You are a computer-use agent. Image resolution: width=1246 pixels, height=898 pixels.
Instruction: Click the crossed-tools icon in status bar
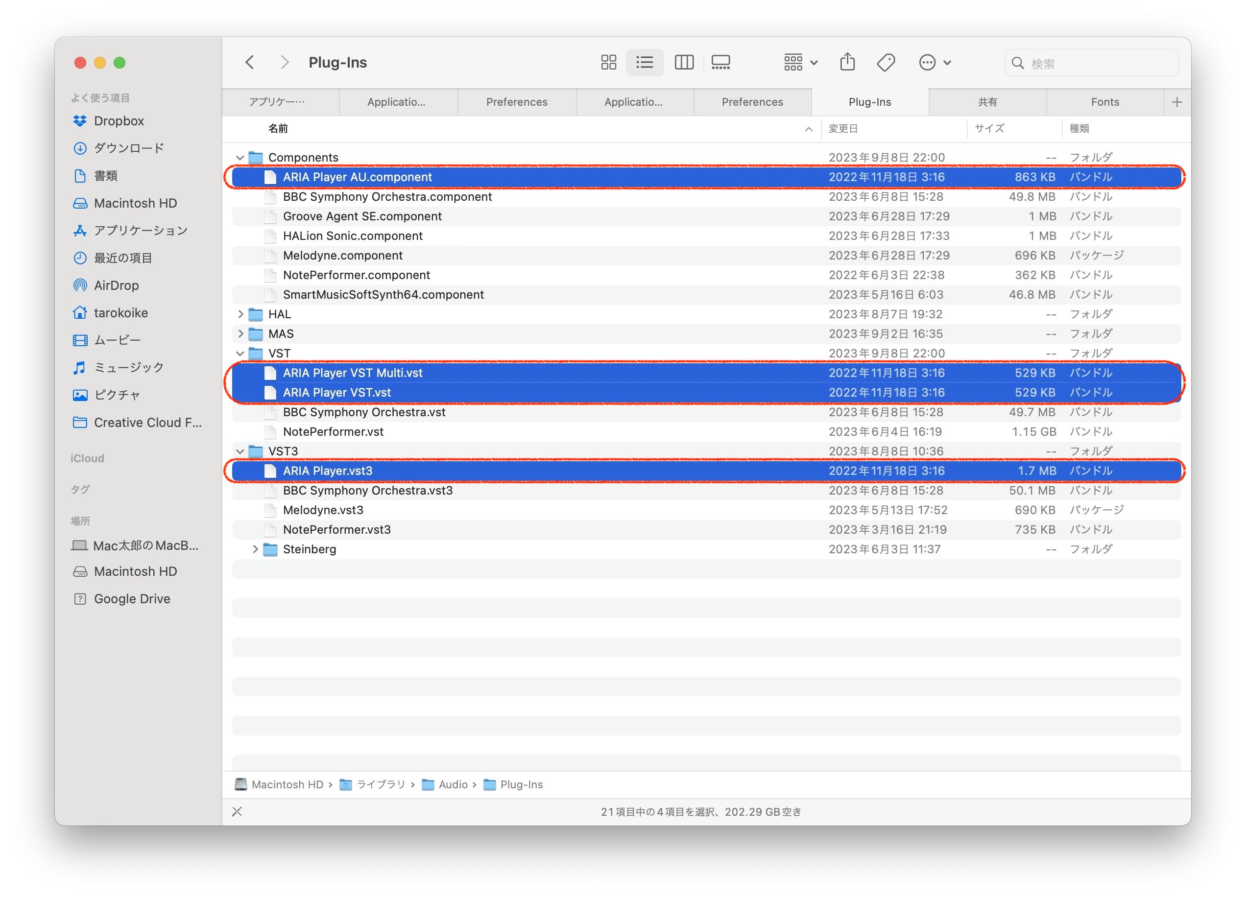point(237,812)
